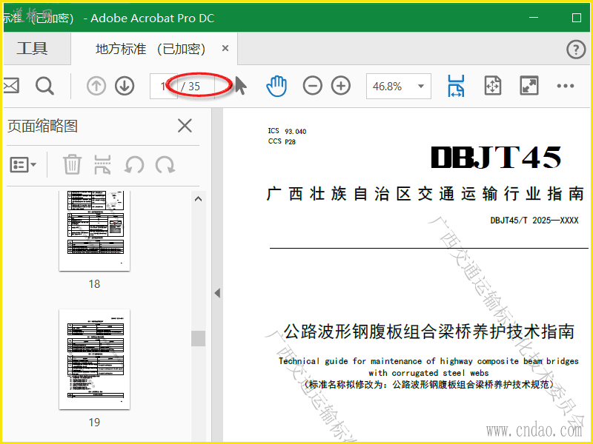Maximize the Acrobat window

tap(577, 18)
